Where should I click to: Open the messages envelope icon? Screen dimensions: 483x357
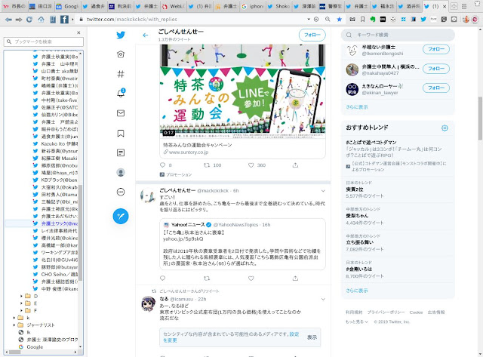click(x=121, y=113)
